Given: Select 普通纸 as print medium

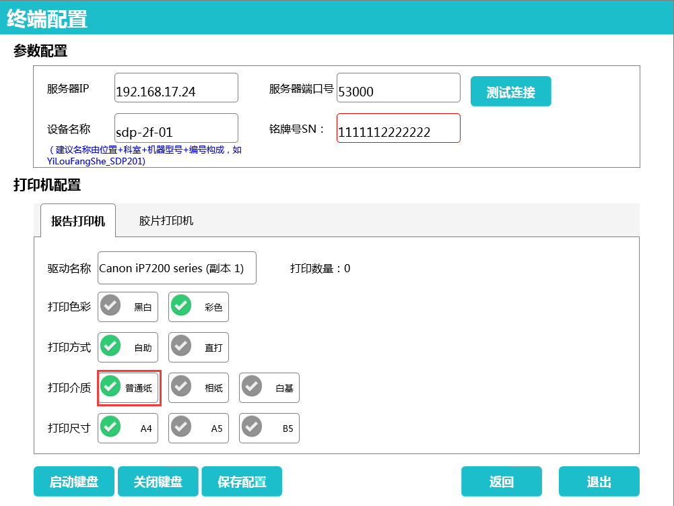Looking at the screenshot, I should 128,387.
